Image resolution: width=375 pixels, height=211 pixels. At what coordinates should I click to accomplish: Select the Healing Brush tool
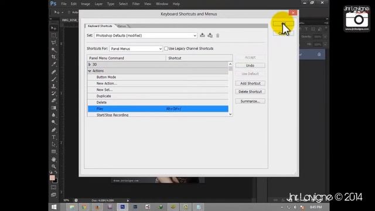pos(54,72)
